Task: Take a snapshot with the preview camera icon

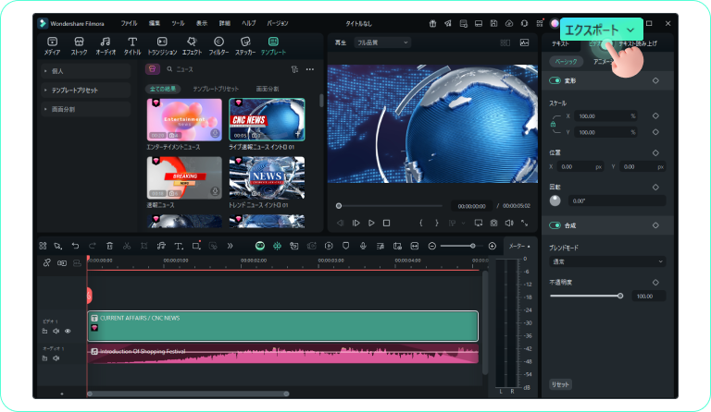Action: click(493, 223)
